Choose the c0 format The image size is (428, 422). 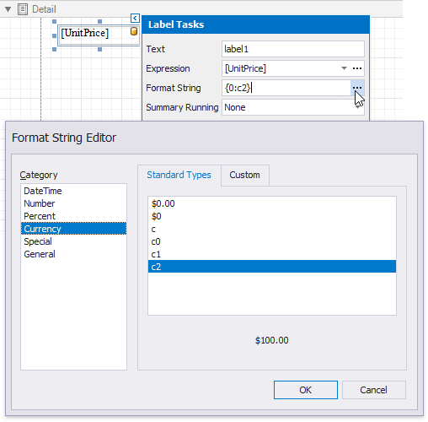[272, 241]
